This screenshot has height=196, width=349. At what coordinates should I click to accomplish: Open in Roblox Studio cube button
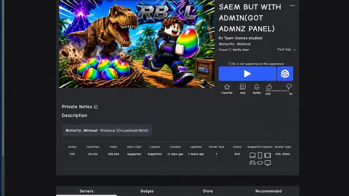[285, 74]
